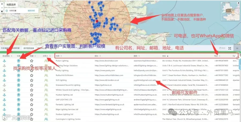
Task: Click the red location marker on map
Action: click(97, 21)
